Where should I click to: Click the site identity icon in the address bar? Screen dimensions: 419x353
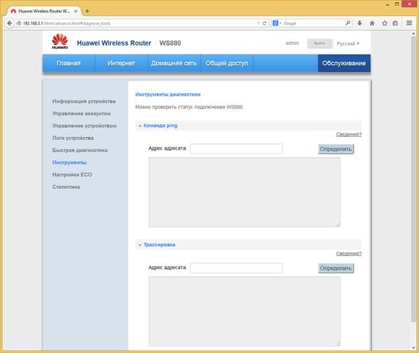(x=19, y=23)
